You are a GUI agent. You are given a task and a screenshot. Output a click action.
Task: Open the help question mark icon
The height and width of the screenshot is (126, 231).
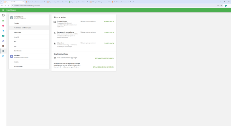(x=3, y=56)
